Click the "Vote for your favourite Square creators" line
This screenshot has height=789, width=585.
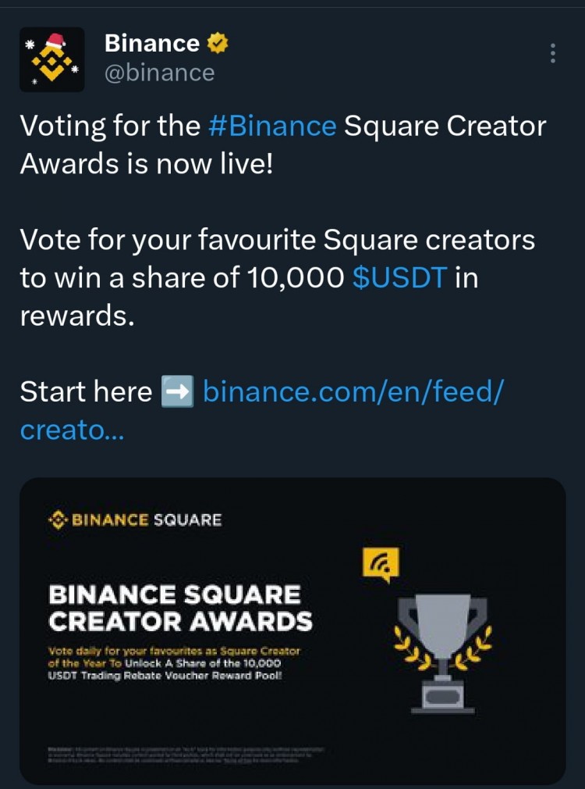(277, 241)
